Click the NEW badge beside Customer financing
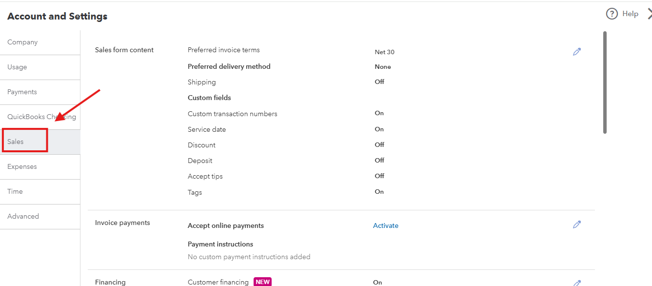The height and width of the screenshot is (286, 652). [x=262, y=282]
